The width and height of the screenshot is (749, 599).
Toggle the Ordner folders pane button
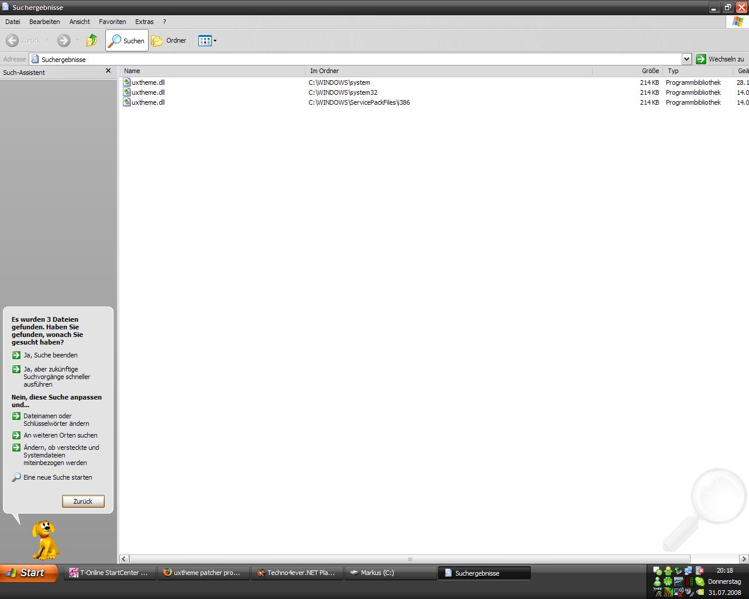[x=169, y=40]
